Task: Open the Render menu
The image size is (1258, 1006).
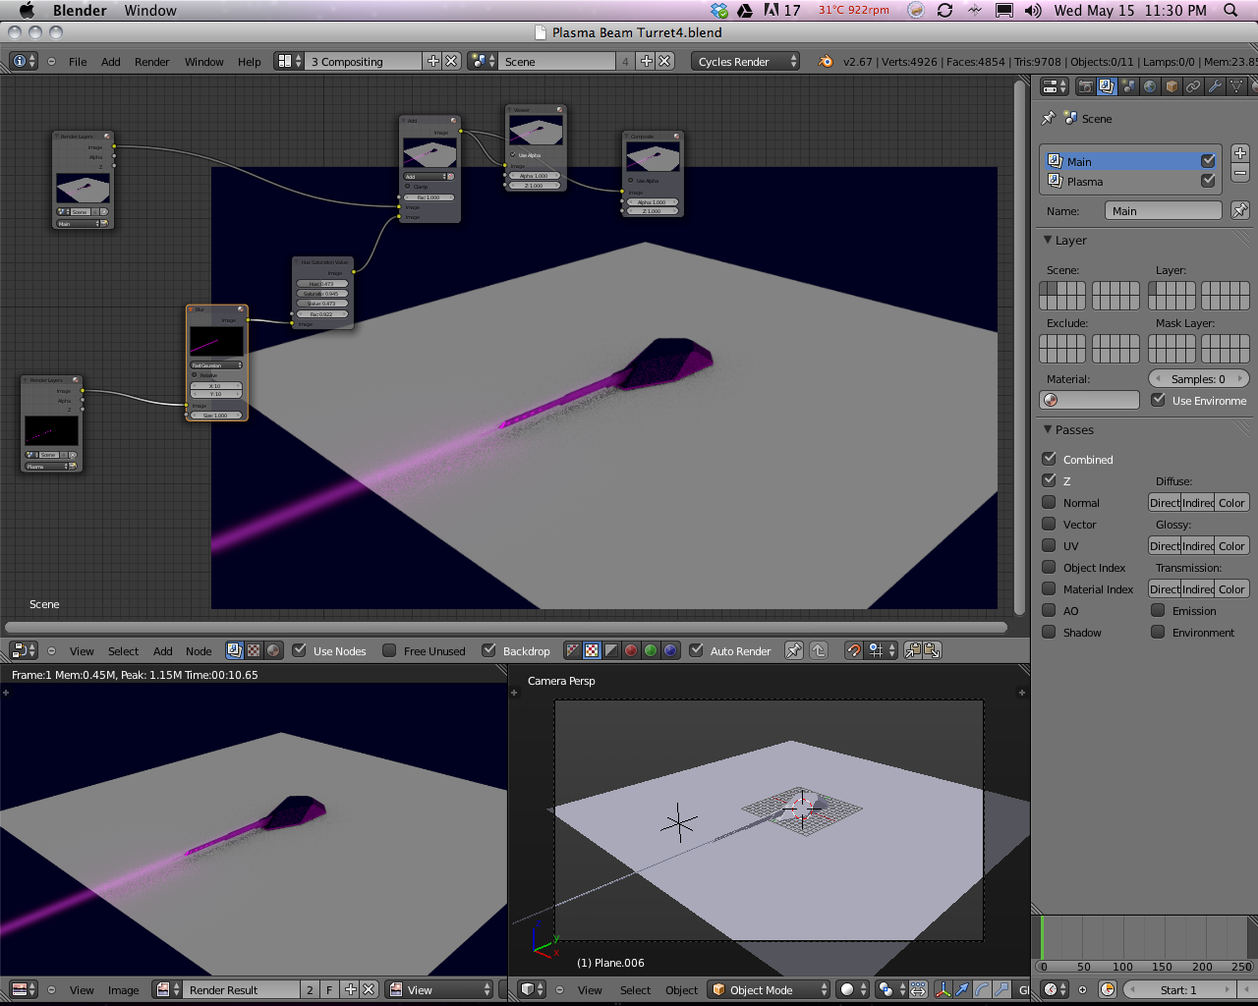Action: [x=152, y=62]
